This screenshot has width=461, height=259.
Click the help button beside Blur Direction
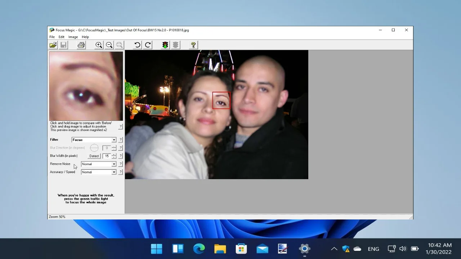click(120, 148)
